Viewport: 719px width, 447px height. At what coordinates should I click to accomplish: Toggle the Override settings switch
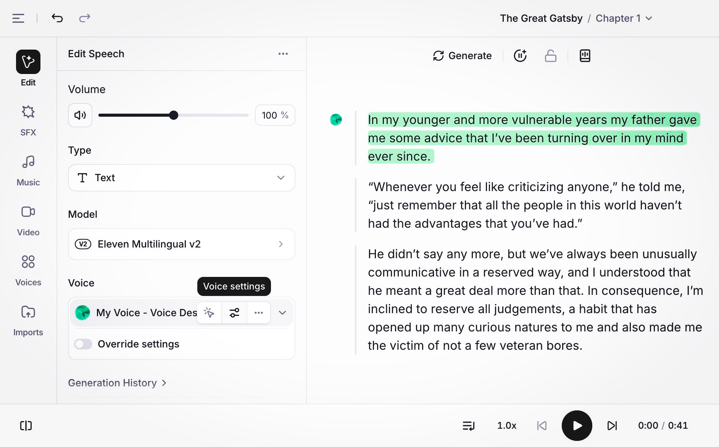[x=83, y=344]
